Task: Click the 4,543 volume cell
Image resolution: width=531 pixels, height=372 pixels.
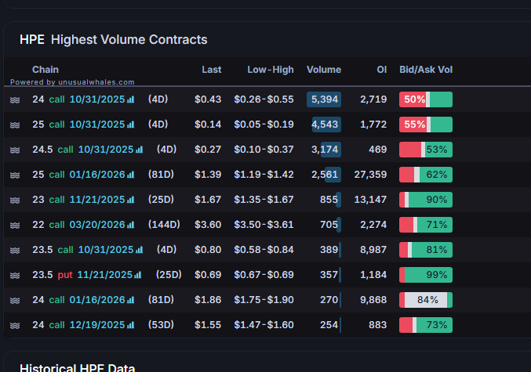Action: pyautogui.click(x=325, y=125)
